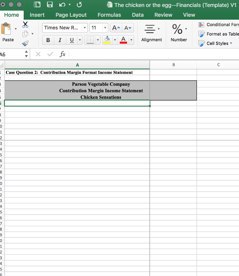Image resolution: width=239 pixels, height=276 pixels.
Task: Click the Excel document icon in title
Action: click(x=110, y=5)
